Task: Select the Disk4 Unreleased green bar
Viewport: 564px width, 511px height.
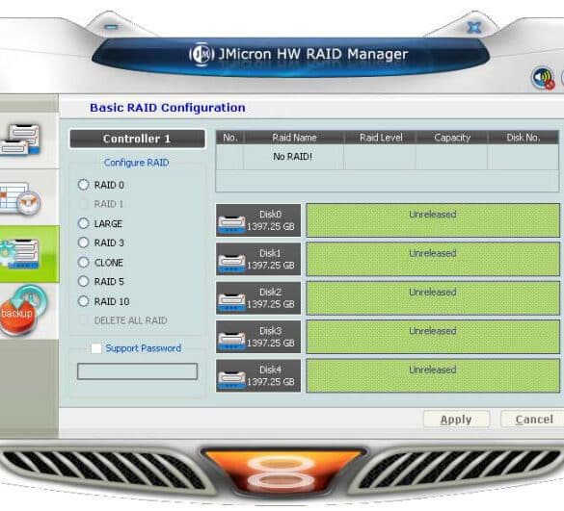Action: (433, 375)
